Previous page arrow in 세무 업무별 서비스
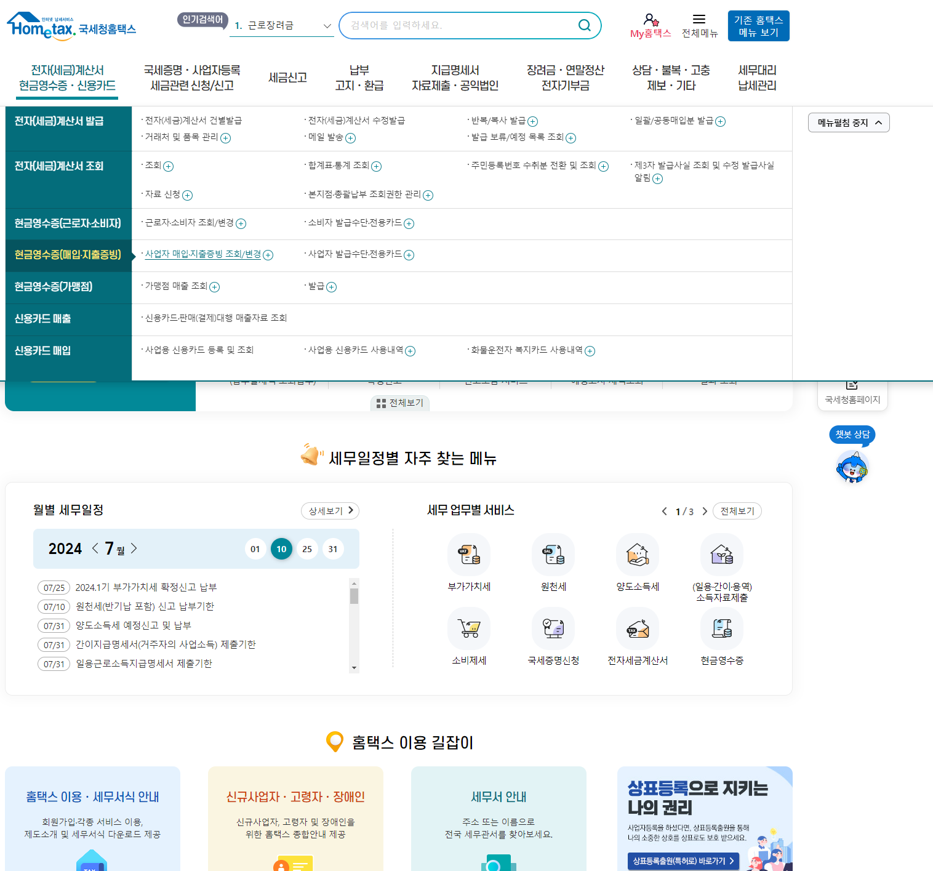This screenshot has height=871, width=933. coord(664,512)
